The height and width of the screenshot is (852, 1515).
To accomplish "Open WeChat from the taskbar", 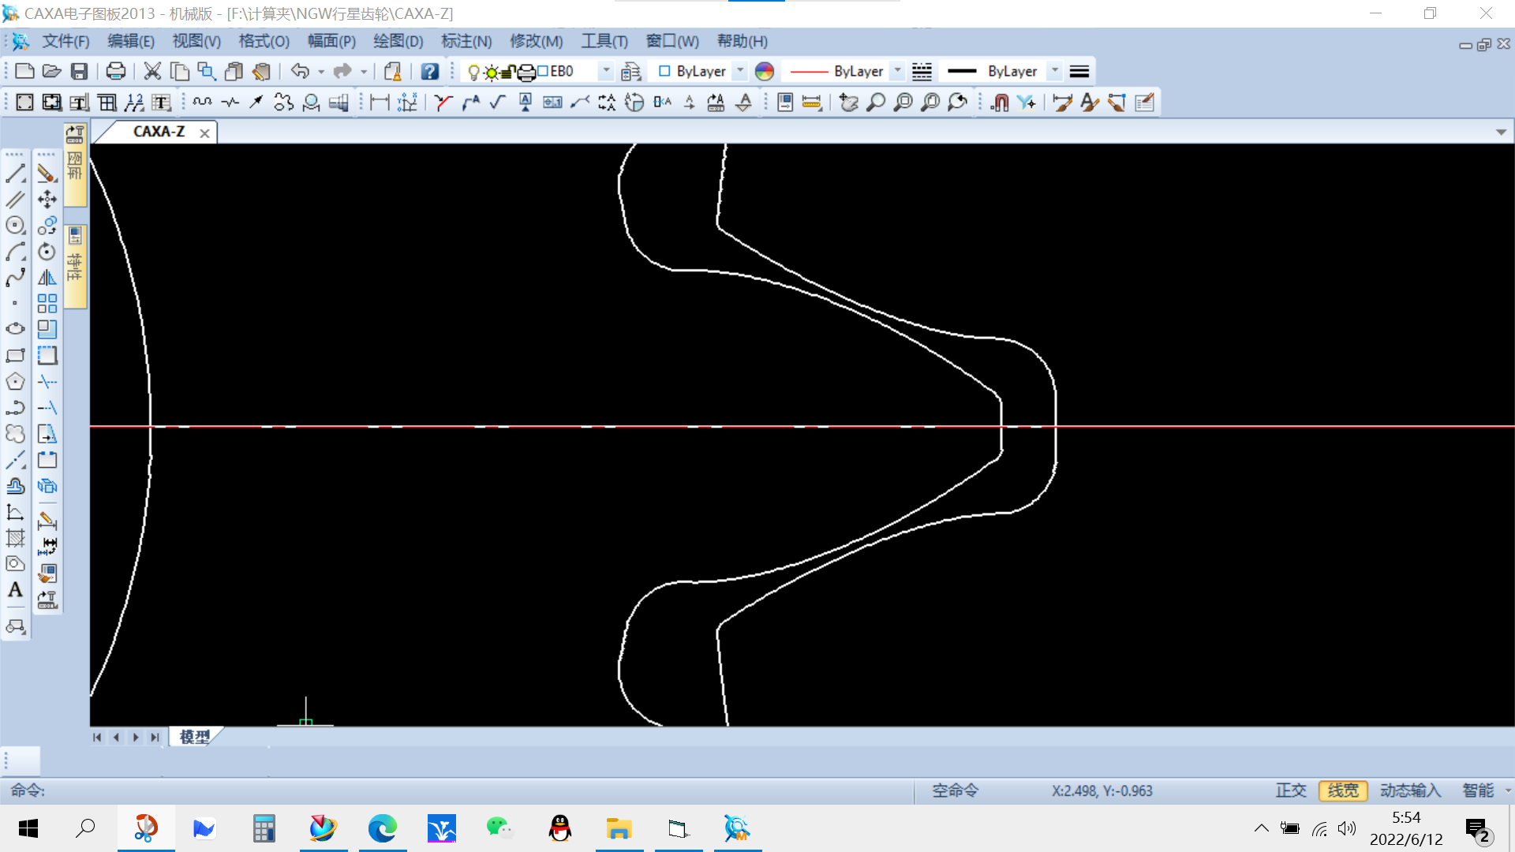I will pyautogui.click(x=499, y=828).
